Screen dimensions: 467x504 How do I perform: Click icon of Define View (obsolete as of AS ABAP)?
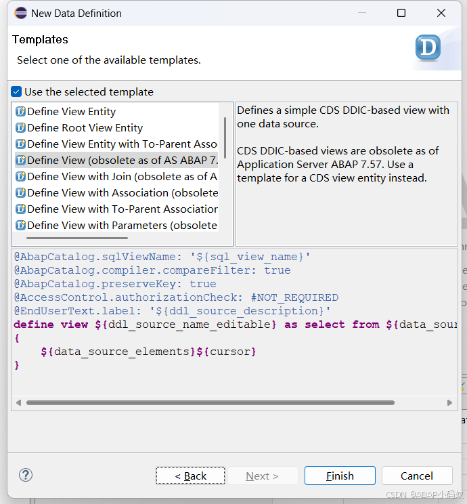[20, 160]
